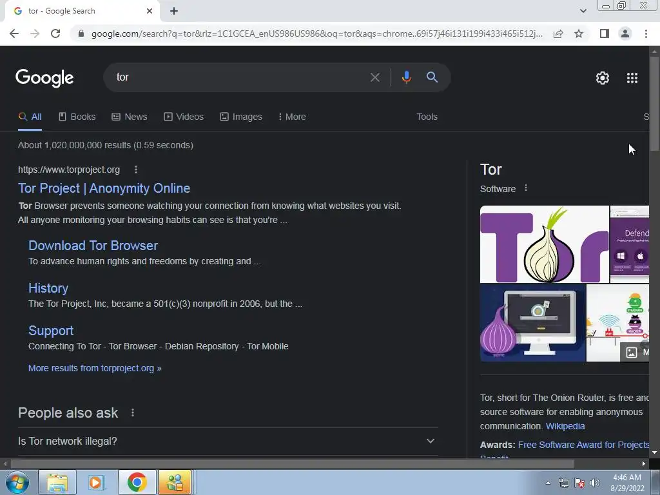Image resolution: width=660 pixels, height=495 pixels.
Task: Open Google quick settings gear
Action: 603,78
